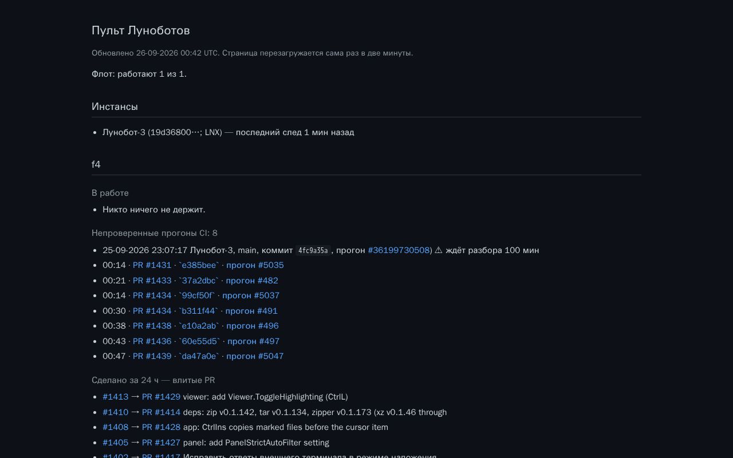
Task: Click the 'Сделано за 24 ч — влитые PR' subheading
Action: tap(153, 380)
